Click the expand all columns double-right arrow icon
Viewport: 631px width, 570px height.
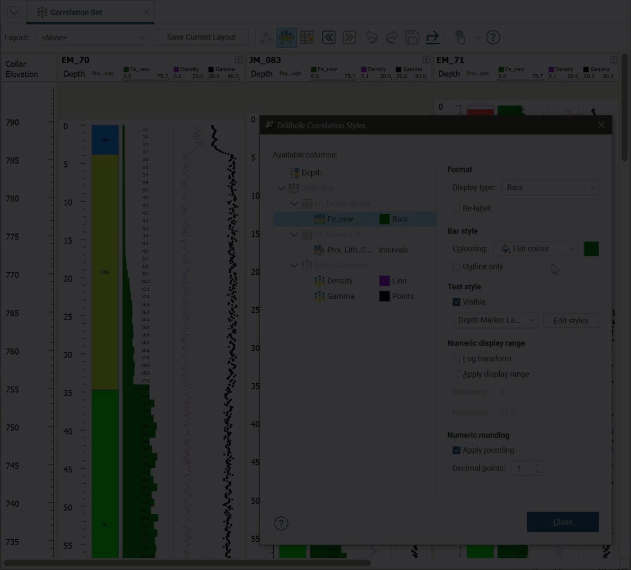[x=349, y=38]
